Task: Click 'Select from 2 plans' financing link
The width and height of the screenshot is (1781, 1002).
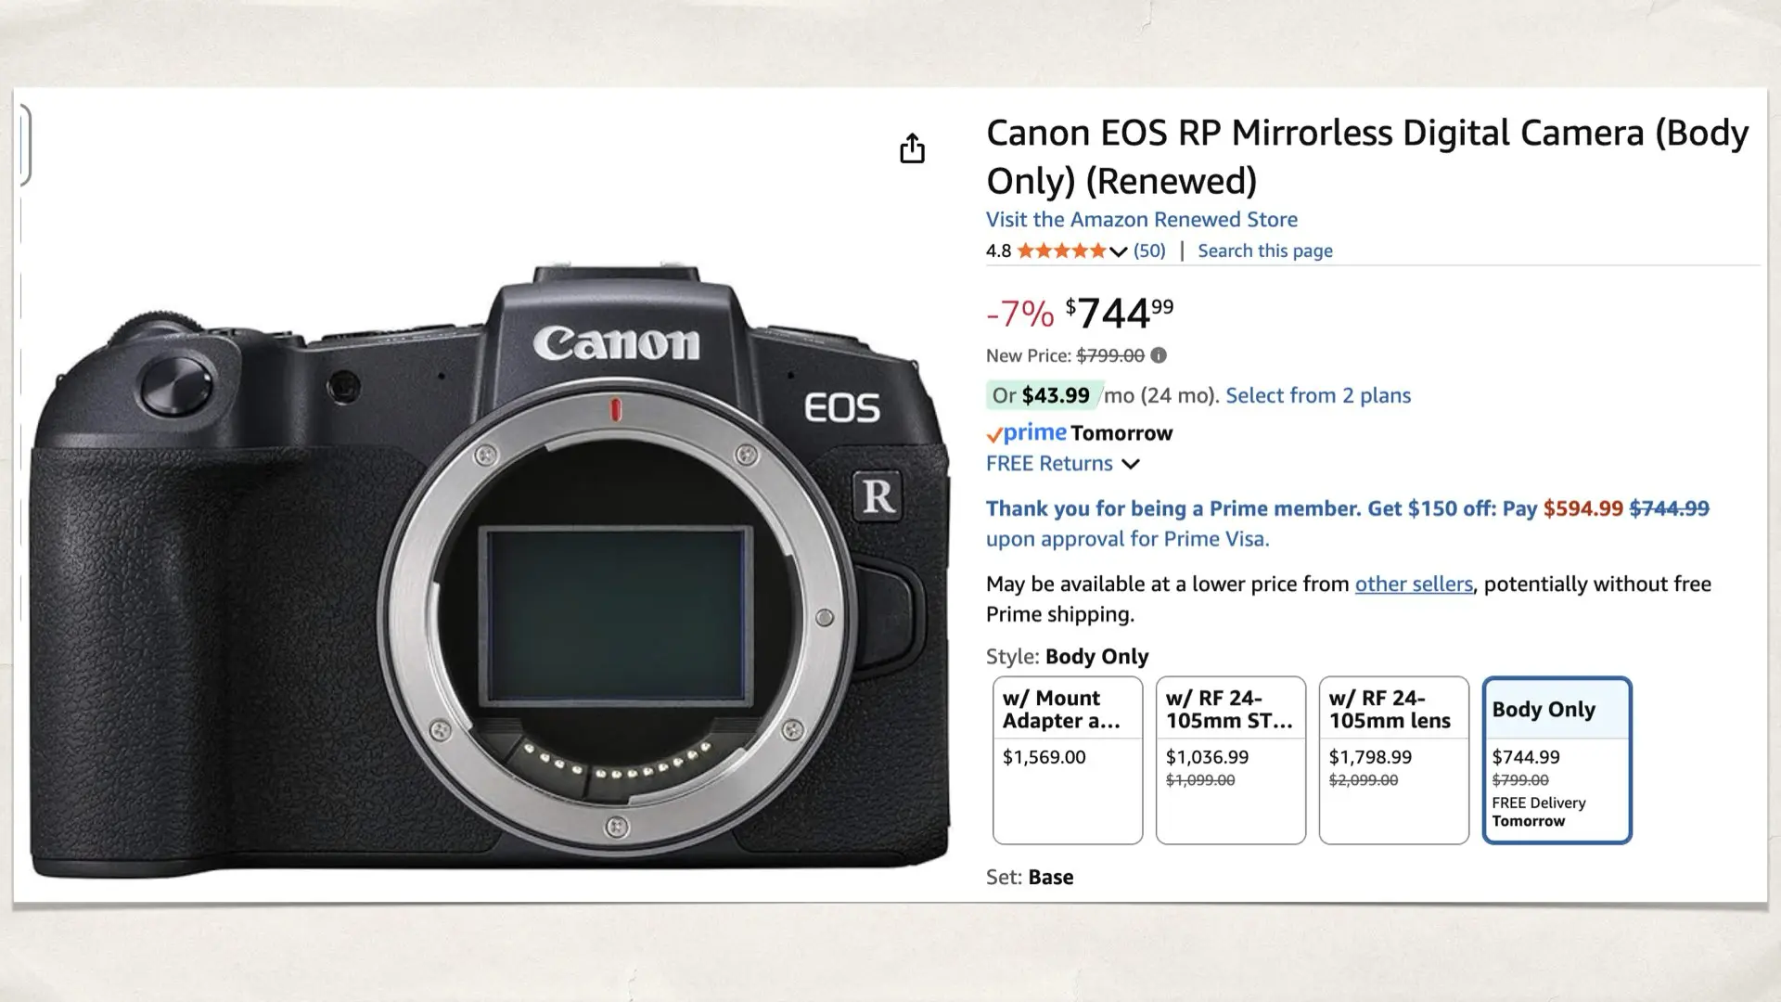Action: click(1319, 395)
